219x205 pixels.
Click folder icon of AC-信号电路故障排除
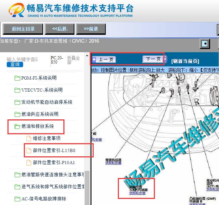[17, 199]
